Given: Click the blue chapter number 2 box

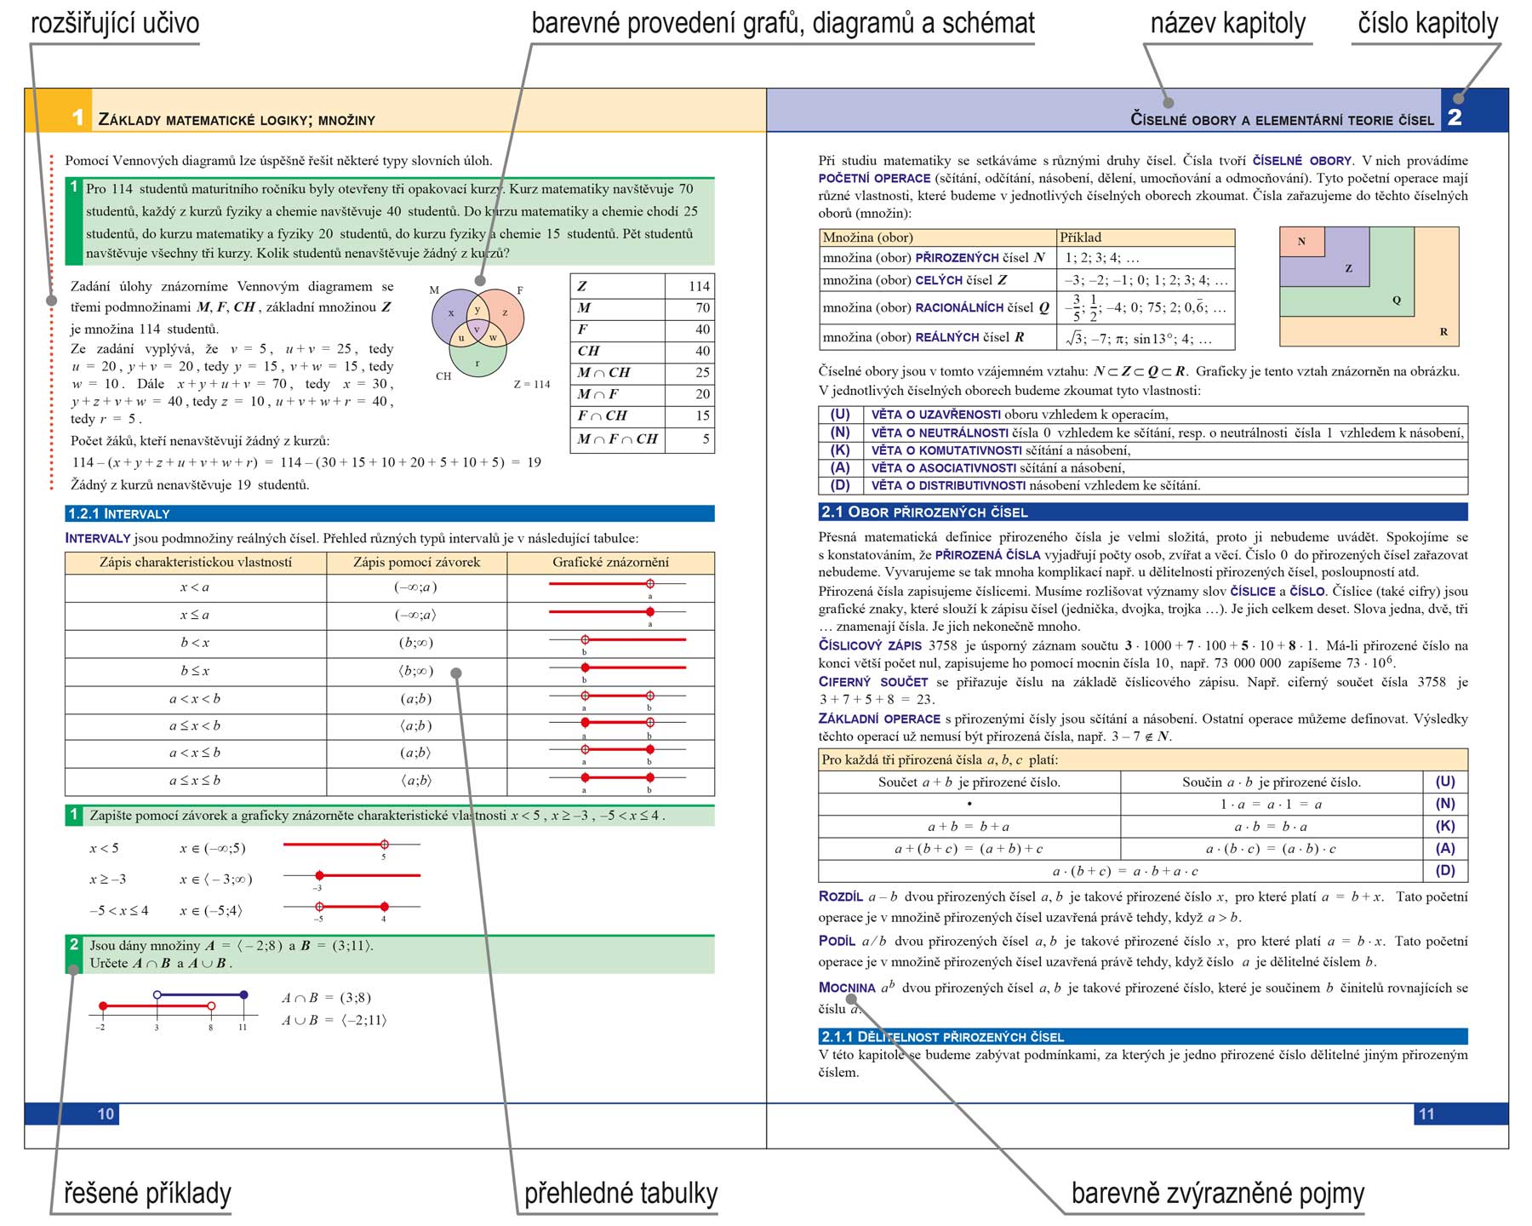Looking at the screenshot, I should click(x=1474, y=111).
